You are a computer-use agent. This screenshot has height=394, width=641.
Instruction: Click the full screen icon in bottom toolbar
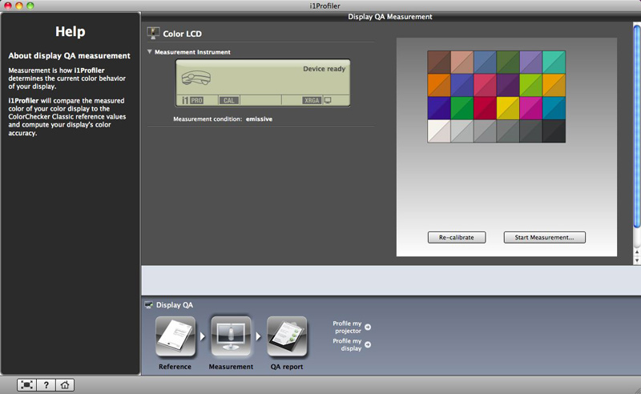click(x=27, y=384)
